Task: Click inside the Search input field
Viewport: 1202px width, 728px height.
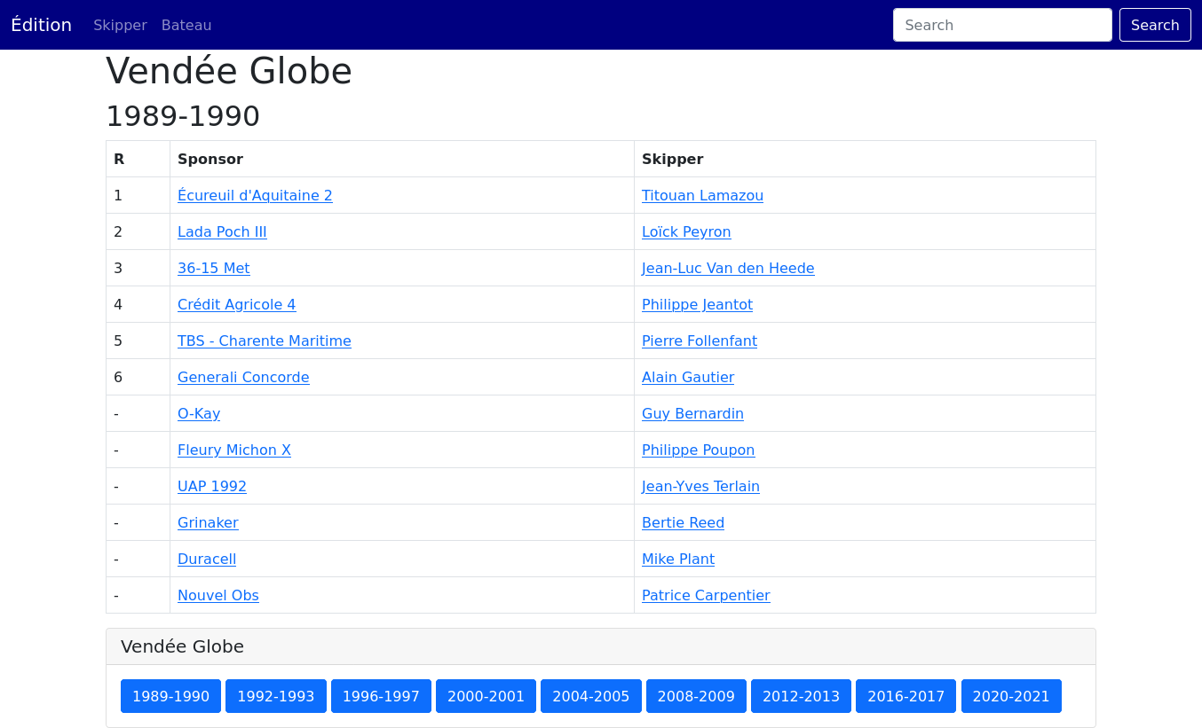Action: (x=1002, y=25)
